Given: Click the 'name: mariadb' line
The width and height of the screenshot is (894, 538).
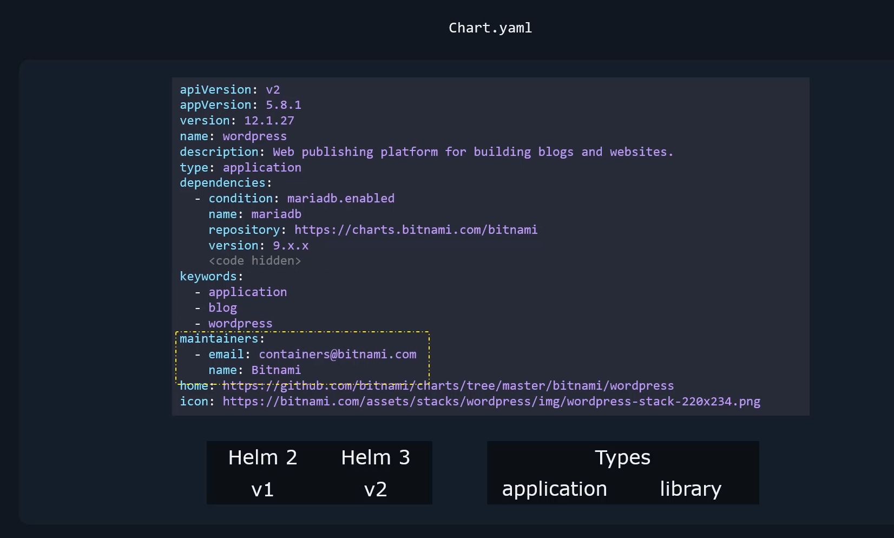Looking at the screenshot, I should point(255,214).
